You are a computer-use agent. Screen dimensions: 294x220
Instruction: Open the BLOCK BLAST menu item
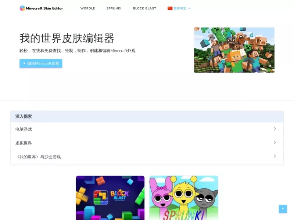click(x=144, y=8)
